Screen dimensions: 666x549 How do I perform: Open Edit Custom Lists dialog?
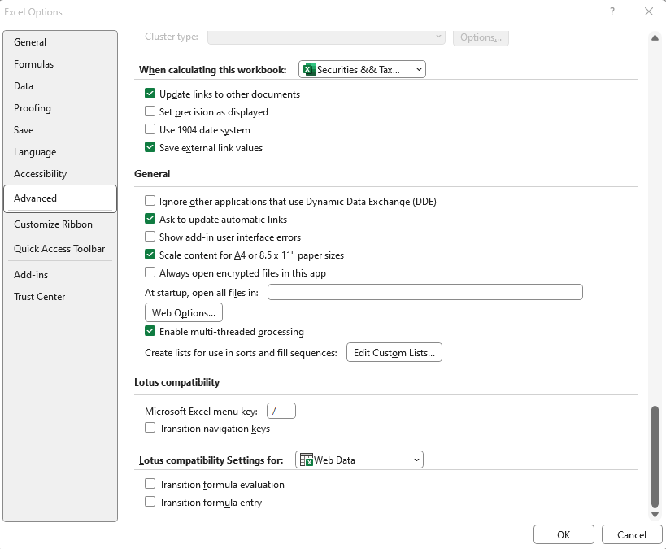[394, 353]
